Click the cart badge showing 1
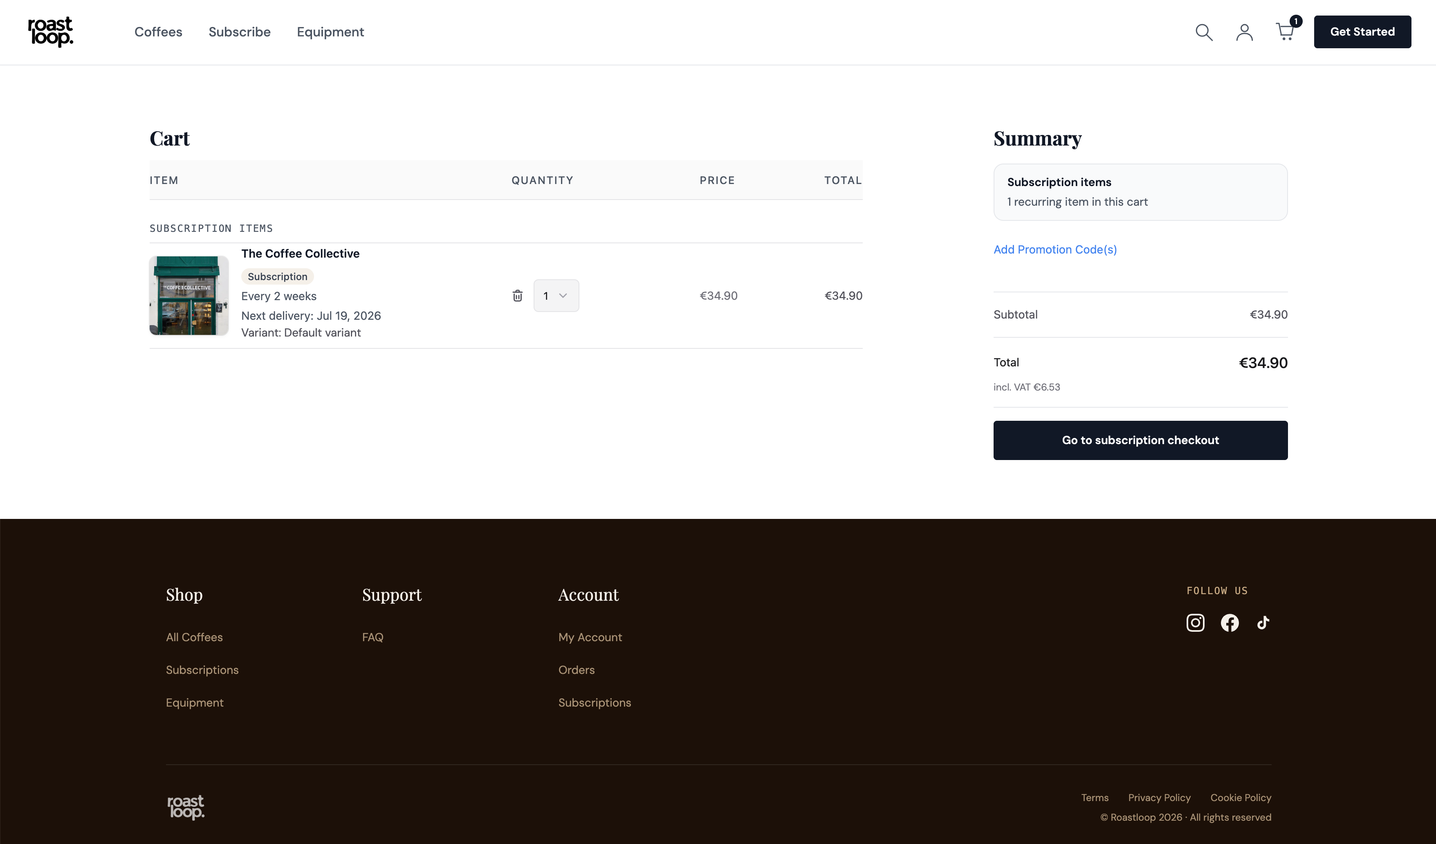Viewport: 1436px width, 844px height. pyautogui.click(x=1296, y=21)
